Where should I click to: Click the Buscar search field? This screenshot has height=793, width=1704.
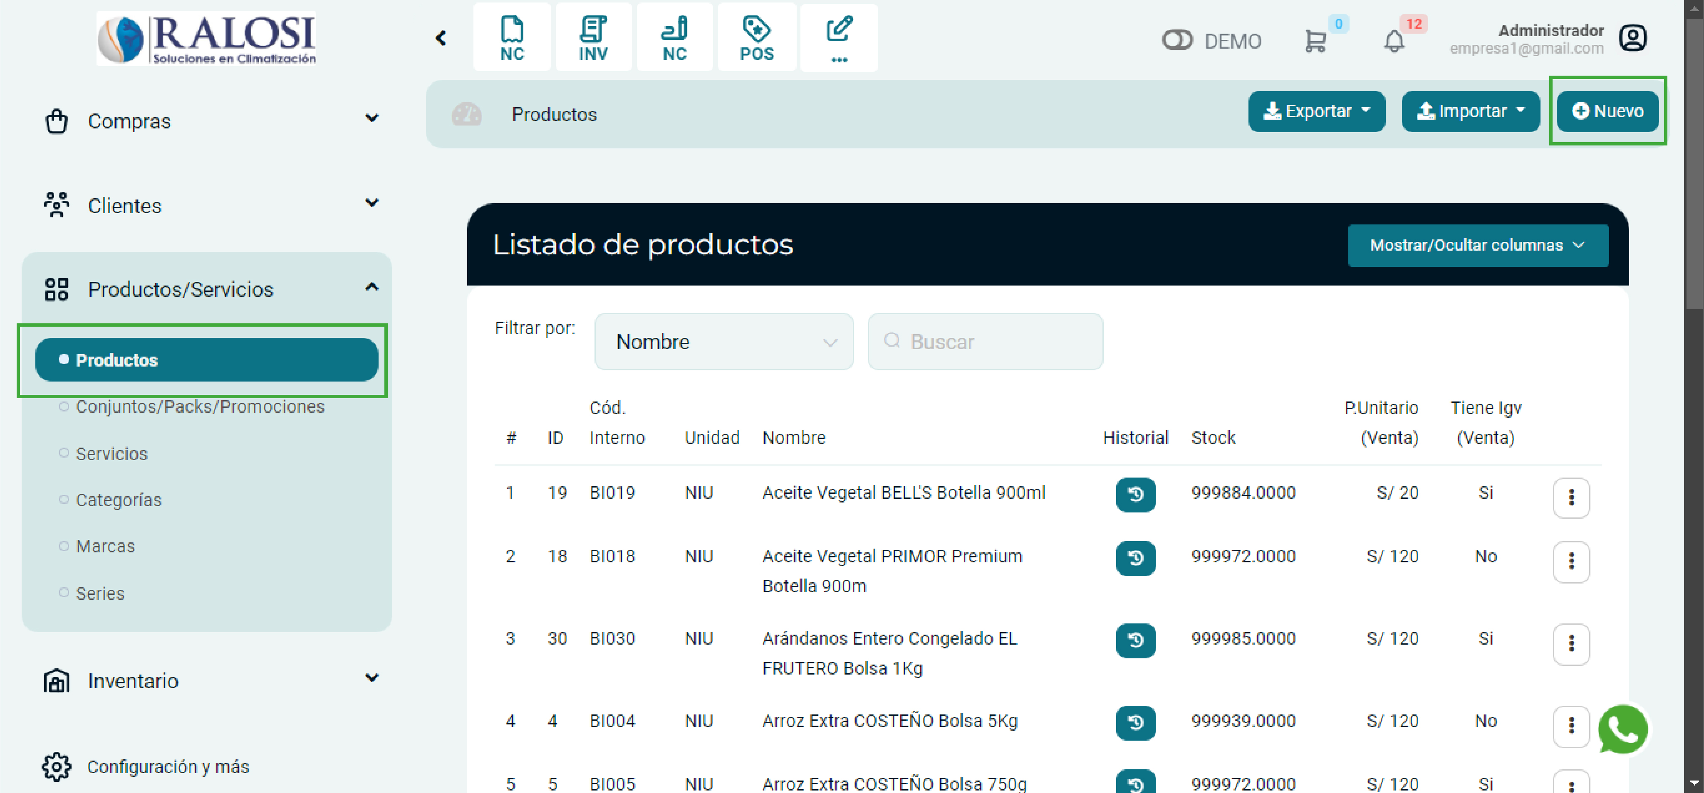(x=985, y=342)
